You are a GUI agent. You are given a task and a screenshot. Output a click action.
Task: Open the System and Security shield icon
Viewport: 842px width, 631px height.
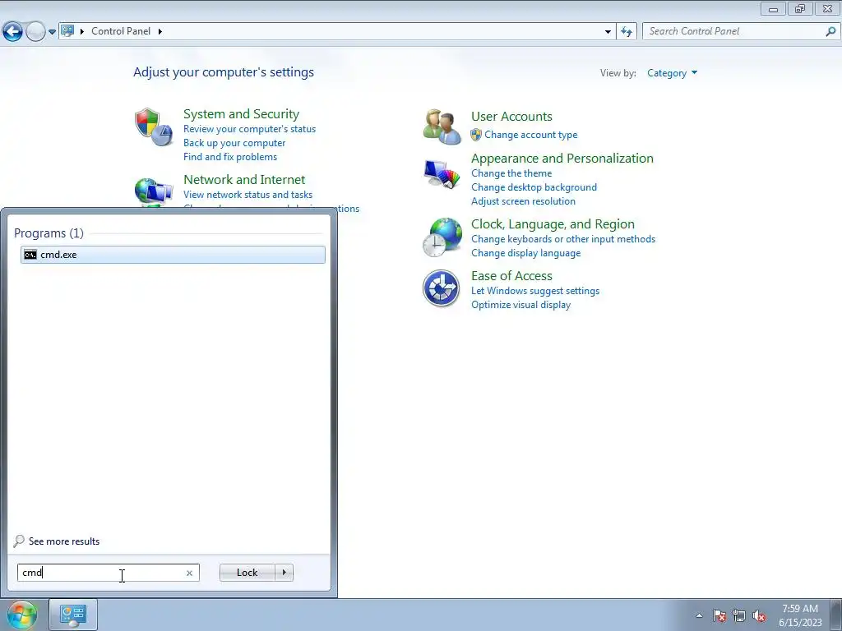154,127
